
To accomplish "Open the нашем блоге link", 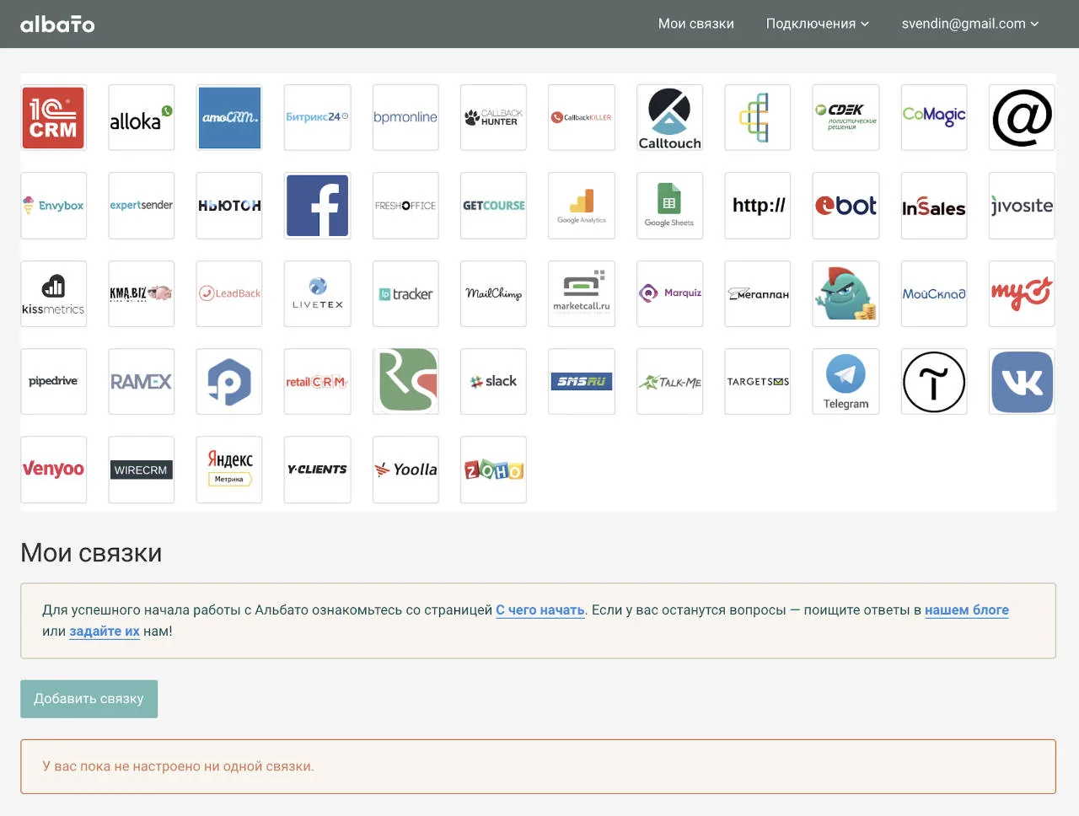I will [967, 610].
